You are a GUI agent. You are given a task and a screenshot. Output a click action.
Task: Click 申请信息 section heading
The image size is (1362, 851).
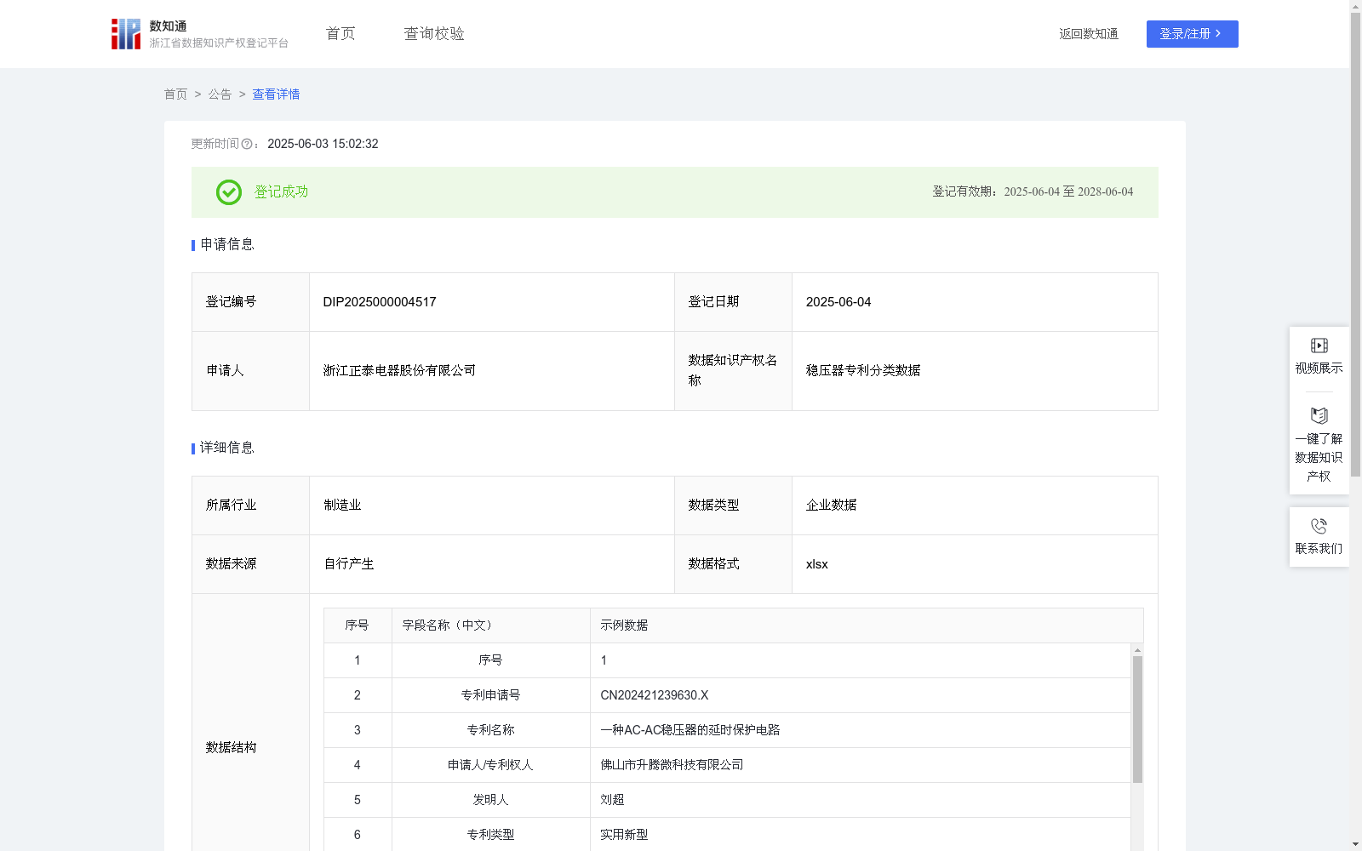pos(227,245)
